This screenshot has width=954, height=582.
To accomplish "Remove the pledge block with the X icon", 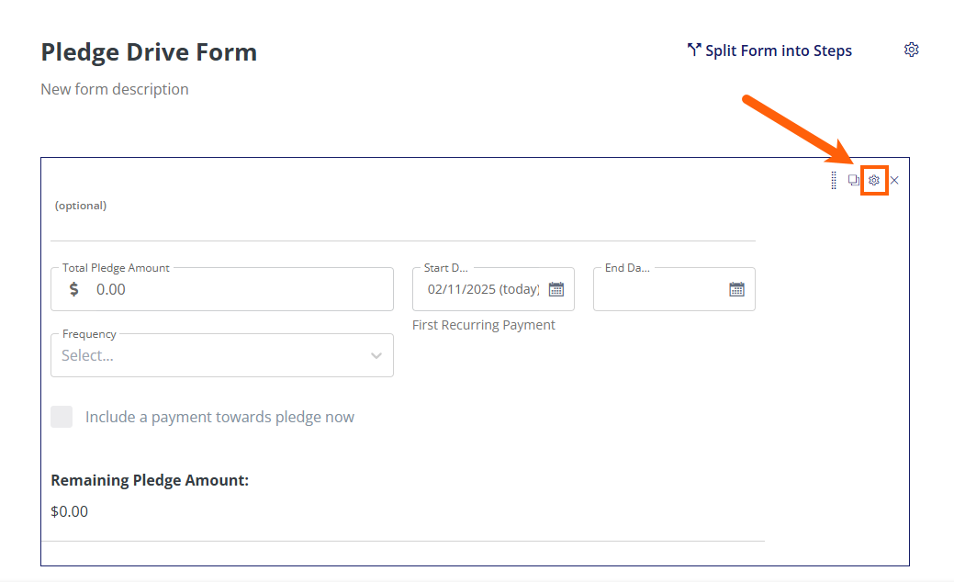I will click(894, 180).
